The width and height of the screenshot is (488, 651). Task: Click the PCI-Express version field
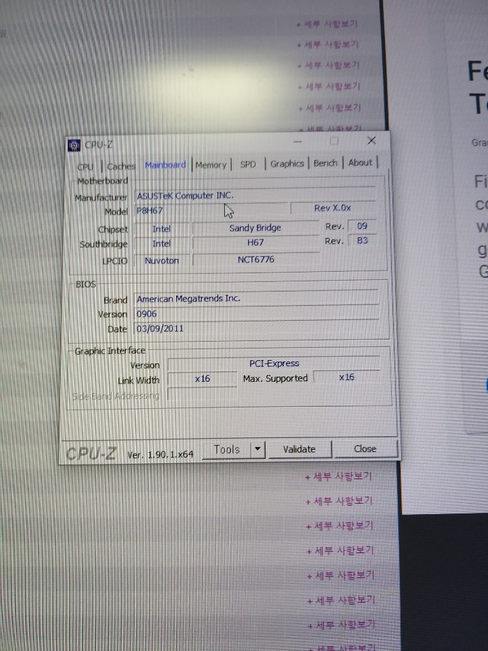[x=274, y=363]
